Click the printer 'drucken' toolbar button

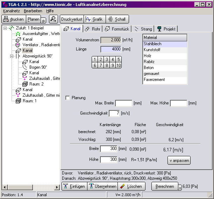13,19
